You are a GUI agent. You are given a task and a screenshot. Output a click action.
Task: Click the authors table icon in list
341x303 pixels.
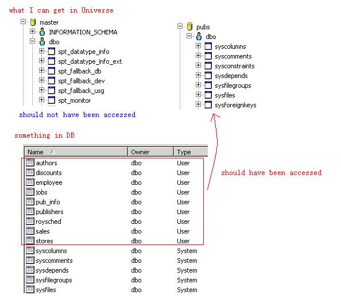30,162
